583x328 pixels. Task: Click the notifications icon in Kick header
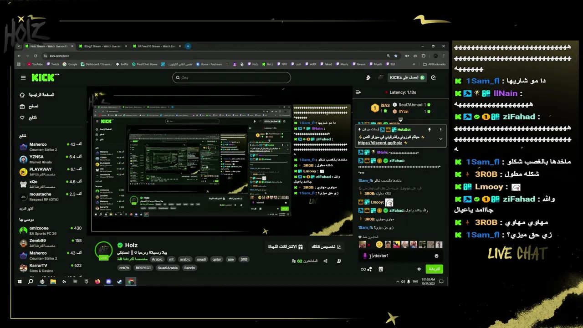[433, 78]
